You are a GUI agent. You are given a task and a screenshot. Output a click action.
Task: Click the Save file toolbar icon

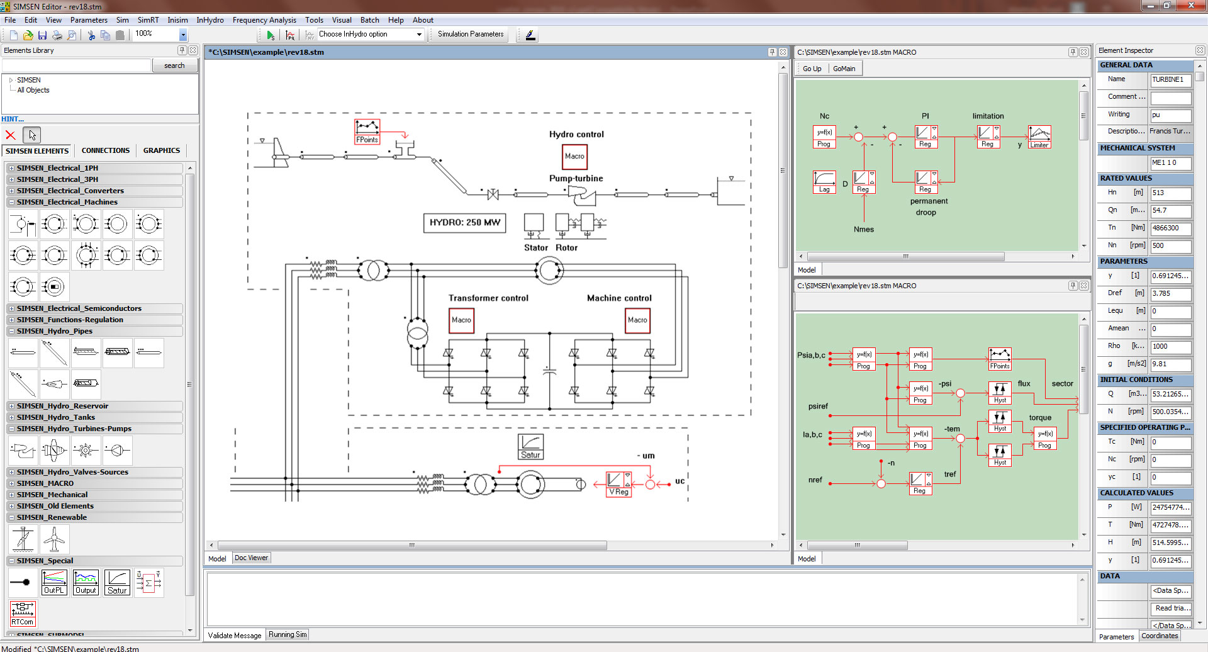pyautogui.click(x=42, y=35)
